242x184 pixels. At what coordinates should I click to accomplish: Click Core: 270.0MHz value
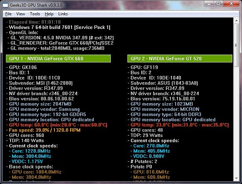tap(150, 146)
